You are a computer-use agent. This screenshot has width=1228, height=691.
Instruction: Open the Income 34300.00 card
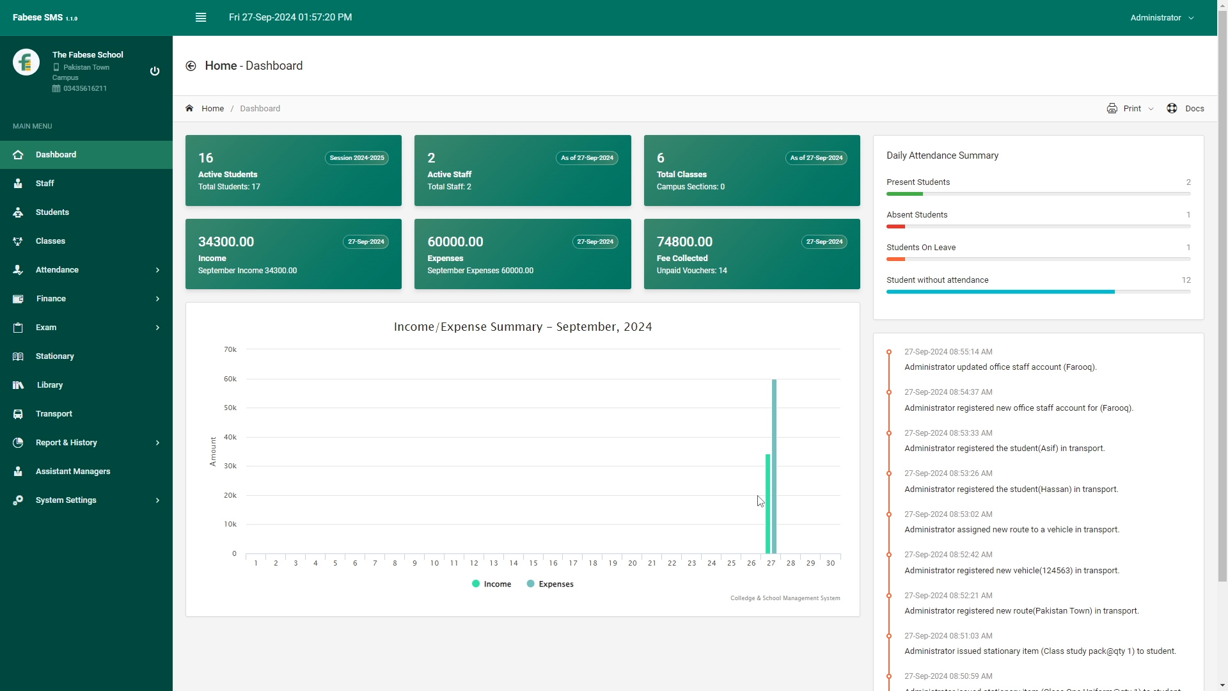tap(294, 254)
